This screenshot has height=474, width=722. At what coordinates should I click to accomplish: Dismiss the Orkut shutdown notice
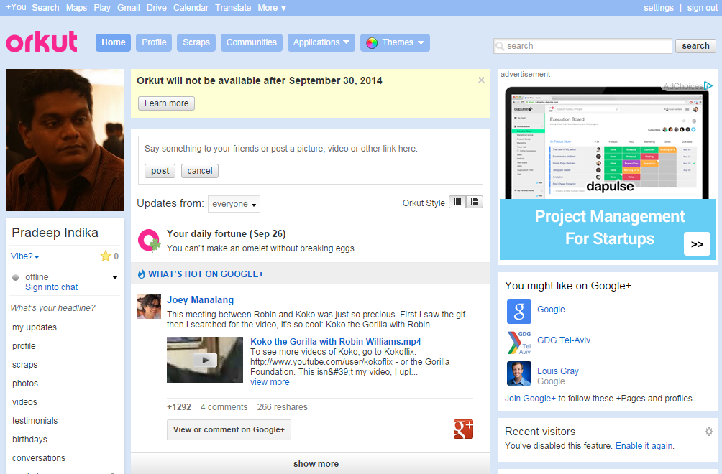[x=481, y=80]
